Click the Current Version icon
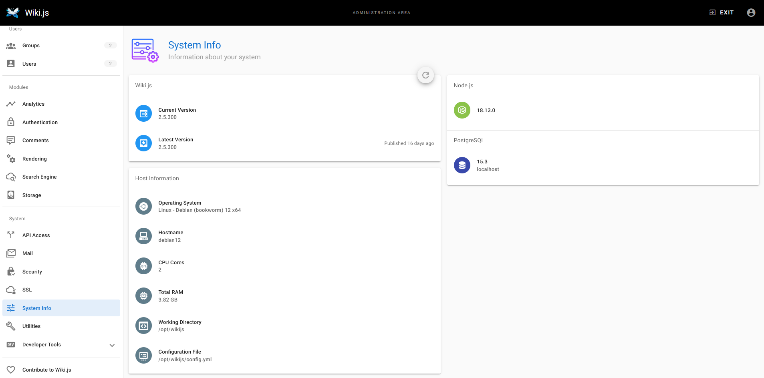764x378 pixels. (x=143, y=113)
